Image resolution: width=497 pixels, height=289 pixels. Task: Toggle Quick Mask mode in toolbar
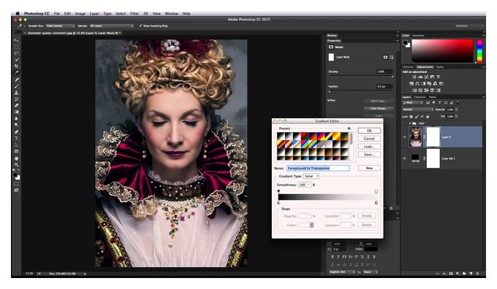click(16, 184)
